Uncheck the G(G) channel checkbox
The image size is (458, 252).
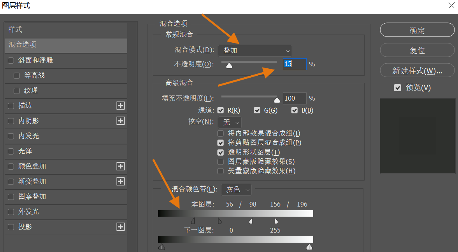(257, 110)
